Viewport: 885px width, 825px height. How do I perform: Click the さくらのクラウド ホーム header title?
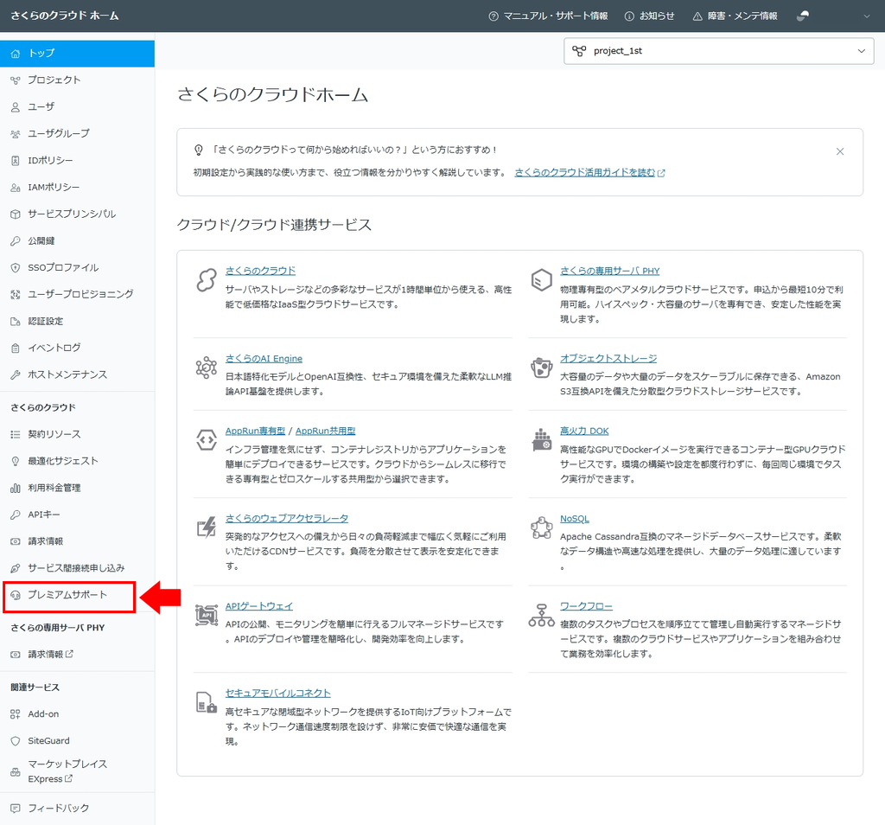click(64, 16)
